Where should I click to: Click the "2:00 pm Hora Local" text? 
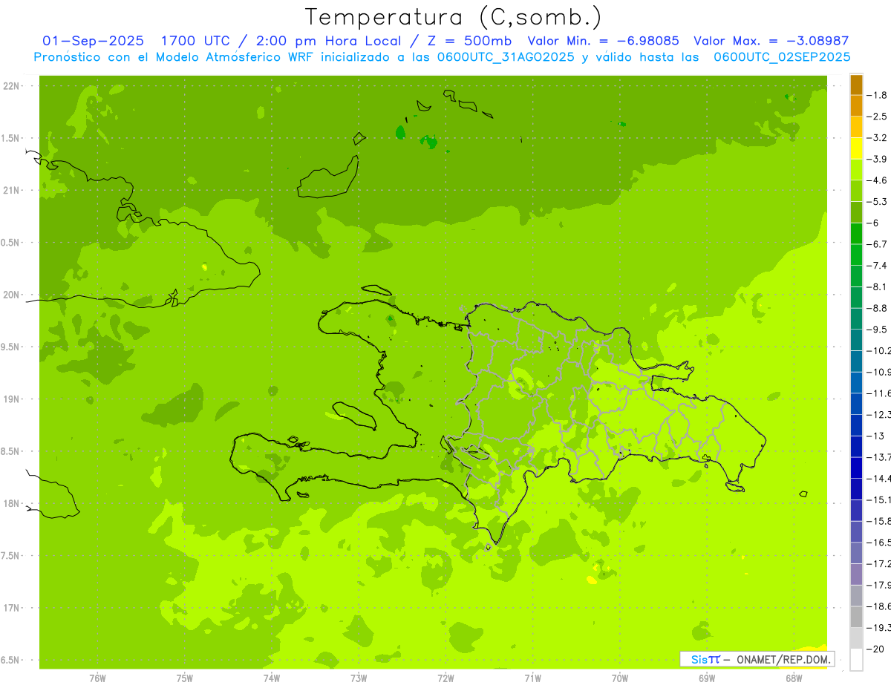pos(328,42)
